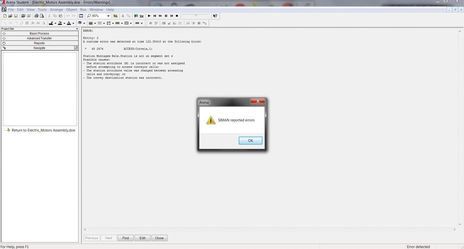The height and width of the screenshot is (249, 464).
Task: Click the vertical scrollbar down arrow
Action: tap(460, 225)
